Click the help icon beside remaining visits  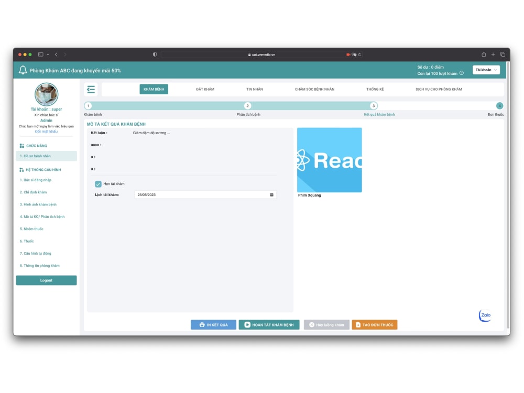click(462, 73)
